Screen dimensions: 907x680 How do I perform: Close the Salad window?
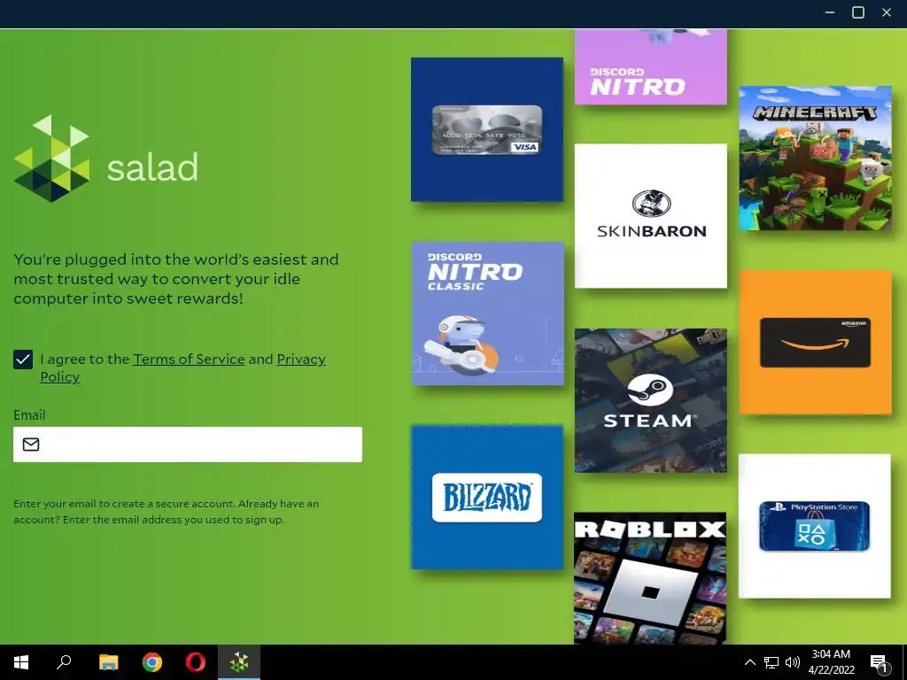coord(887,12)
